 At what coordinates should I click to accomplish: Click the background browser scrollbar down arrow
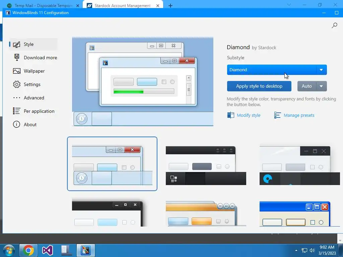340,241
